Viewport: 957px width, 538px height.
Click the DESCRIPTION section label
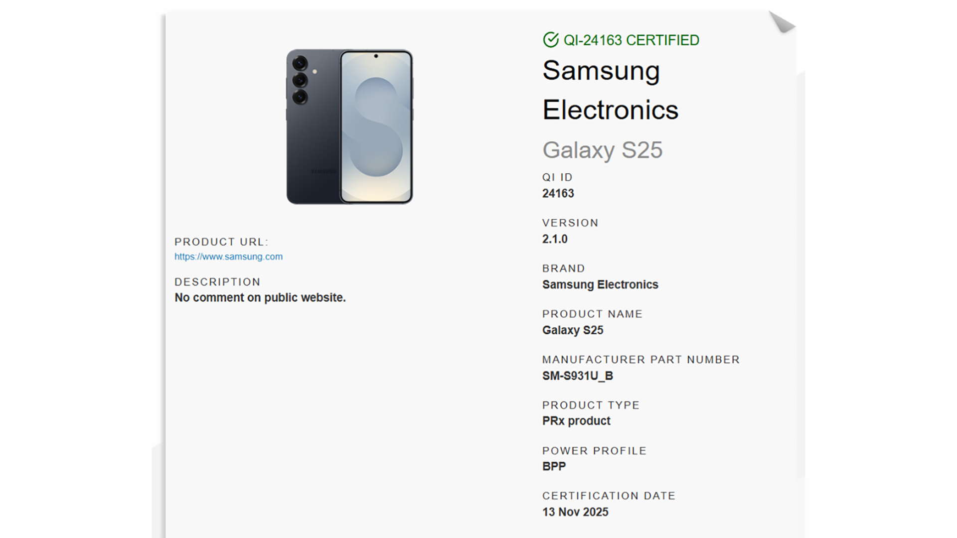click(x=217, y=282)
